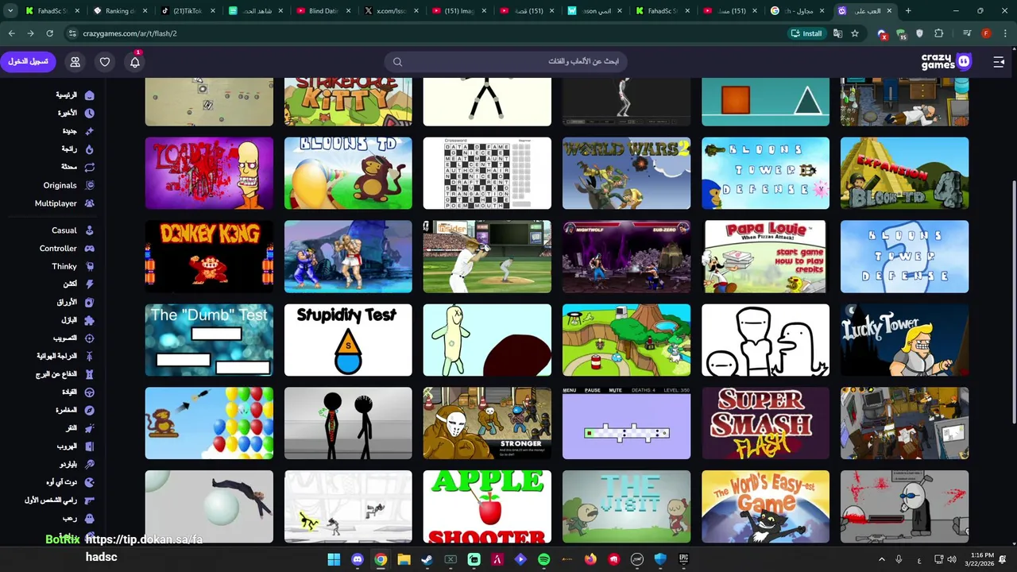The width and height of the screenshot is (1017, 572).
Task: Open البازل puzzle category
Action: pyautogui.click(x=76, y=320)
